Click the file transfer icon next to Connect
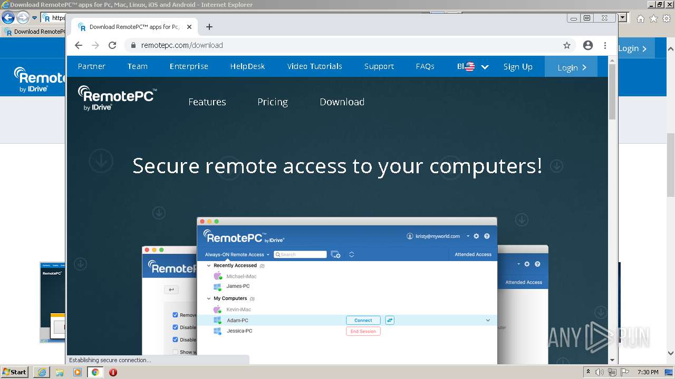Image resolution: width=675 pixels, height=379 pixels. pyautogui.click(x=390, y=320)
